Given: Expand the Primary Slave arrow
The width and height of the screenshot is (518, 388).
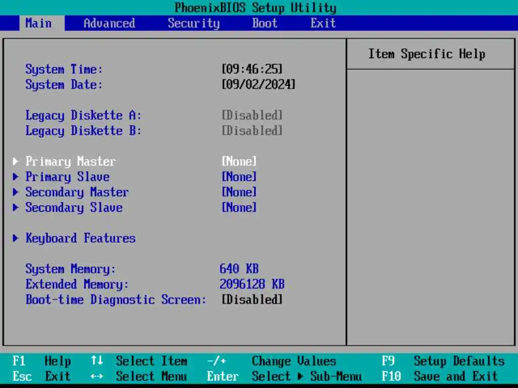Looking at the screenshot, I should click(x=16, y=177).
